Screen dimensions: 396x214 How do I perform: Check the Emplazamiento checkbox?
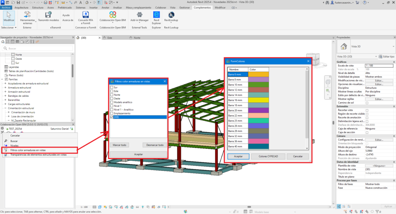[112, 113]
